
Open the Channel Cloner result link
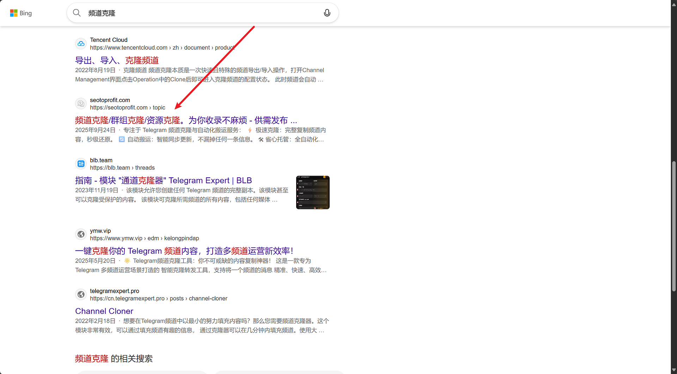click(104, 311)
